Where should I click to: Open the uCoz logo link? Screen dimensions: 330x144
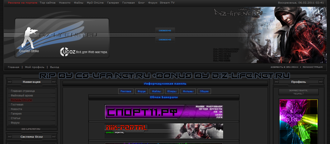click(x=68, y=52)
